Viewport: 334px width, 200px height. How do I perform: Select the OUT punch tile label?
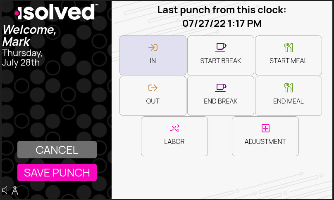coord(153,101)
